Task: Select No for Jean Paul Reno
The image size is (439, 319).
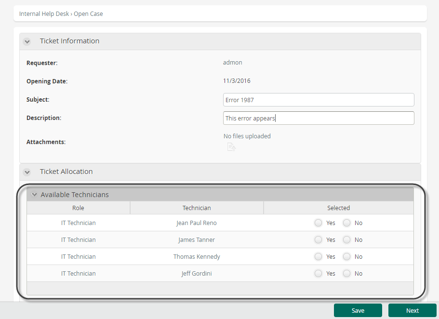Action: (x=346, y=223)
